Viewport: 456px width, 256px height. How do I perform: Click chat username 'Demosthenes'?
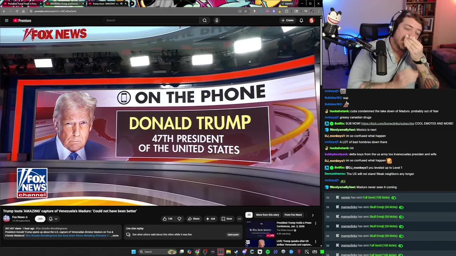335,174
